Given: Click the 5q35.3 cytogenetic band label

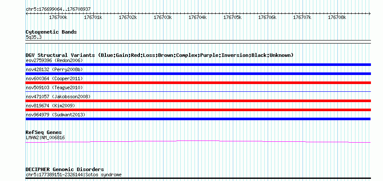Looking at the screenshot, I should 34,37.
